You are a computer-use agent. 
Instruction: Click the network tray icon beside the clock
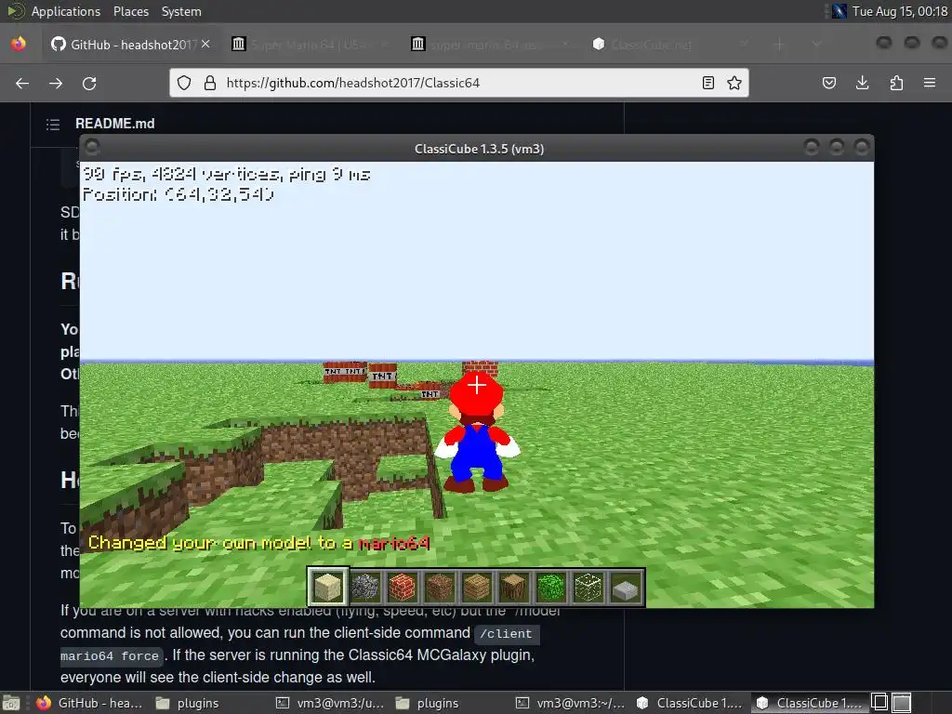[x=840, y=11]
